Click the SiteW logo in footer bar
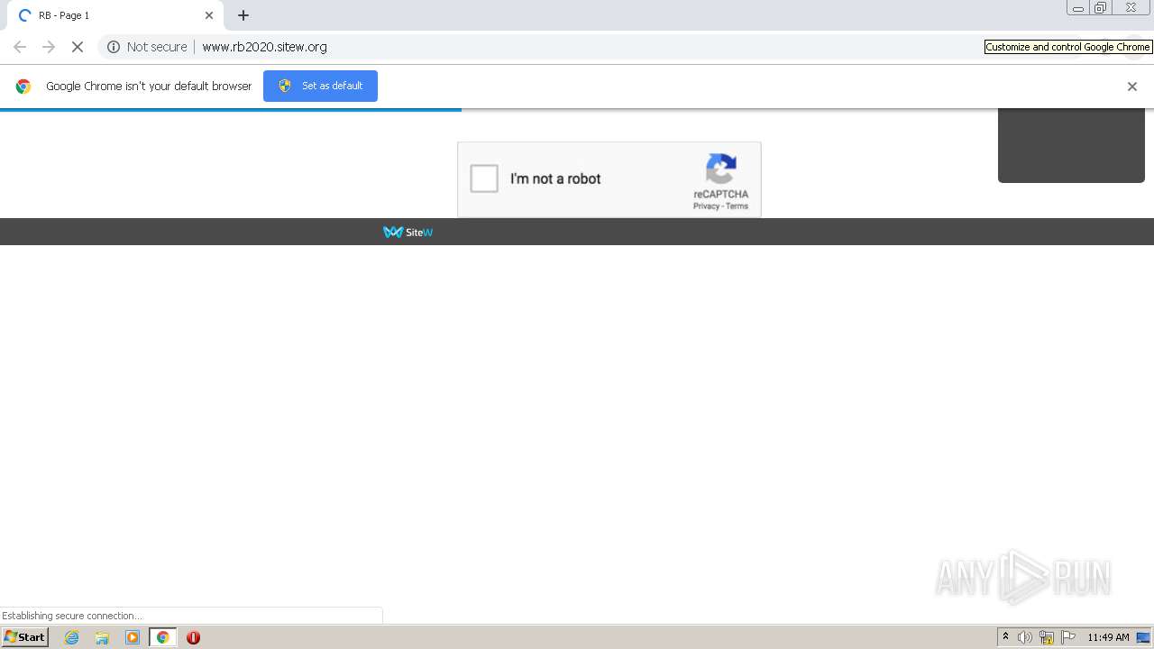 pyautogui.click(x=408, y=233)
